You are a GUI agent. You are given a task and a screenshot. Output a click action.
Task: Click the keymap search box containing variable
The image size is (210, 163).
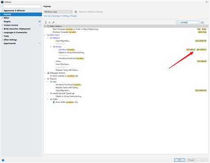188,23
